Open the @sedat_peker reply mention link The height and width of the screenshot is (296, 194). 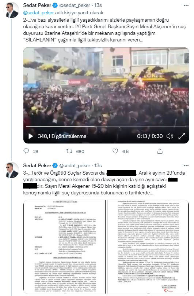click(x=38, y=12)
